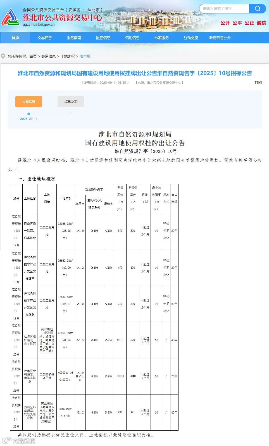
Task: Click the 容积率 column header
Action: pyautogui.click(x=80, y=204)
